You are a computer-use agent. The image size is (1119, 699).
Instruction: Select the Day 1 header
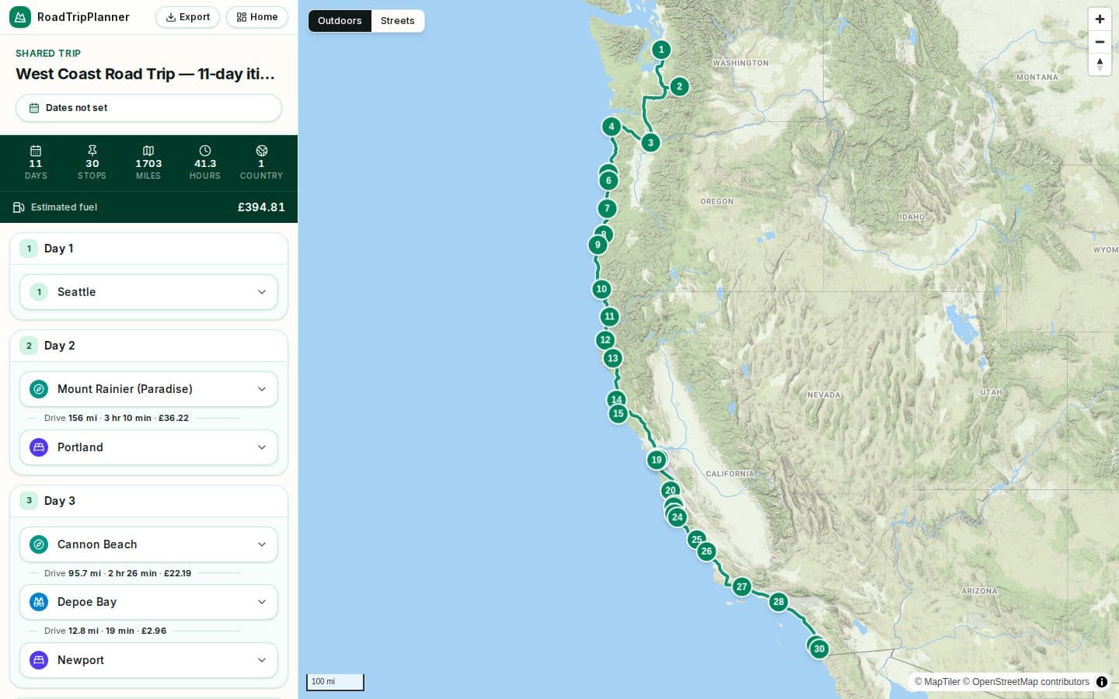pyautogui.click(x=148, y=249)
